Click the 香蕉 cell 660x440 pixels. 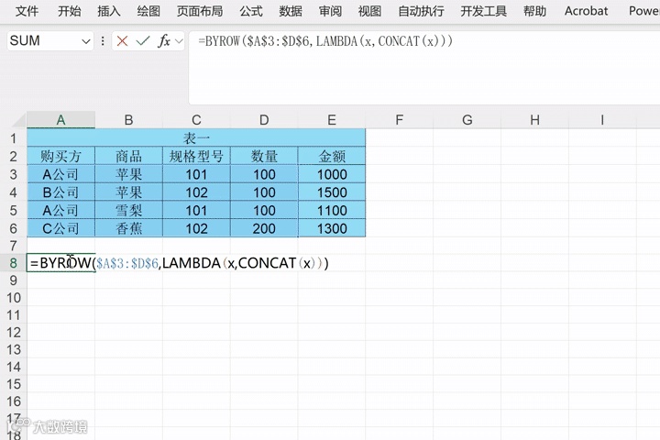[129, 228]
